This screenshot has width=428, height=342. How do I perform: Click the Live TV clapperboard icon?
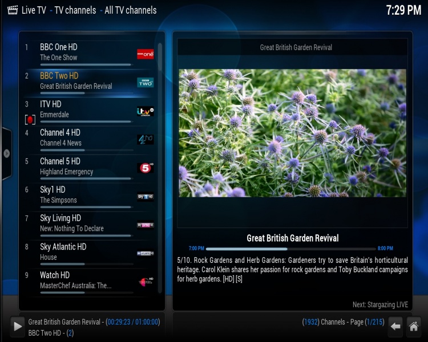coord(13,10)
